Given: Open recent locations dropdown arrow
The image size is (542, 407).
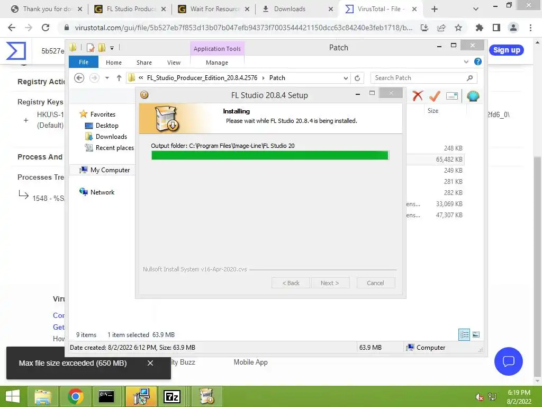Looking at the screenshot, I should pos(107,78).
